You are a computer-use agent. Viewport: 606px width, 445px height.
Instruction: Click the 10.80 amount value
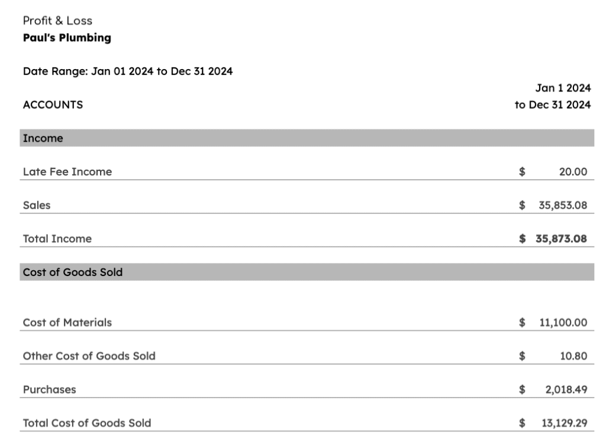pos(573,356)
